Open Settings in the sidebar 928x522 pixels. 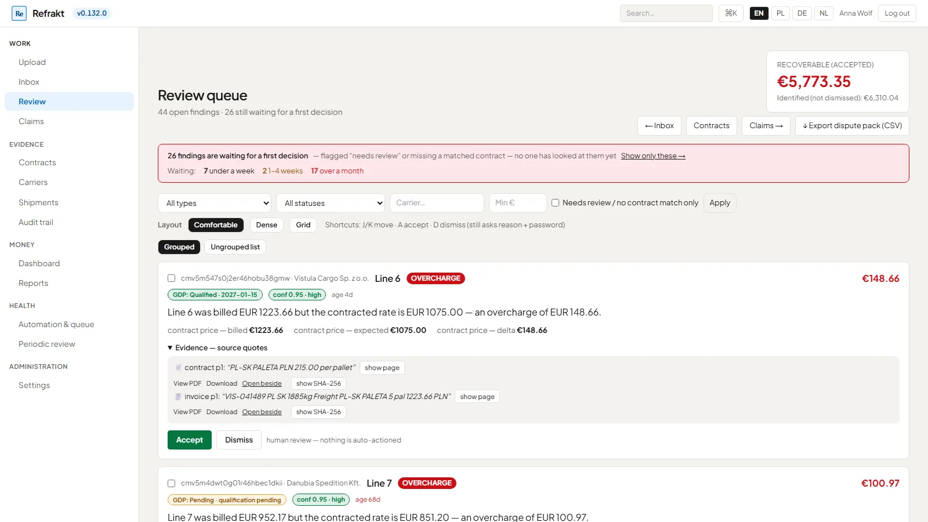[x=69, y=385]
